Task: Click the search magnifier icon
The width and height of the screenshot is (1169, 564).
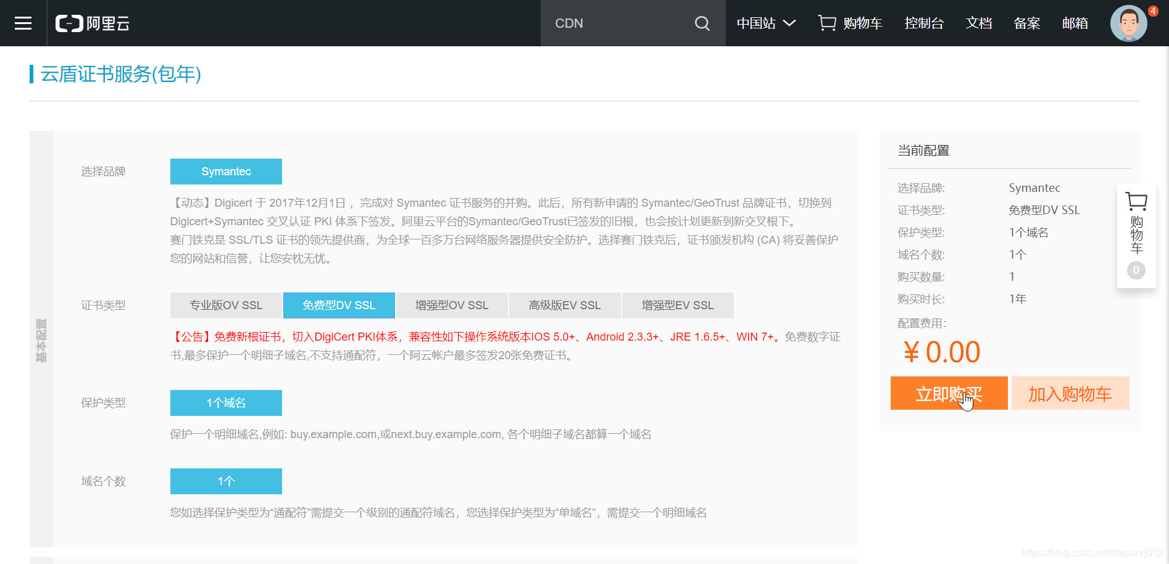Action: coord(702,23)
